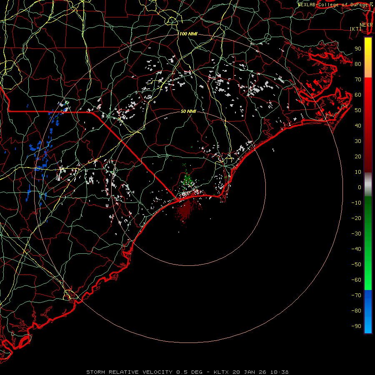
Task: Select the 30 value on the velocity scale
Action: pos(358,141)
